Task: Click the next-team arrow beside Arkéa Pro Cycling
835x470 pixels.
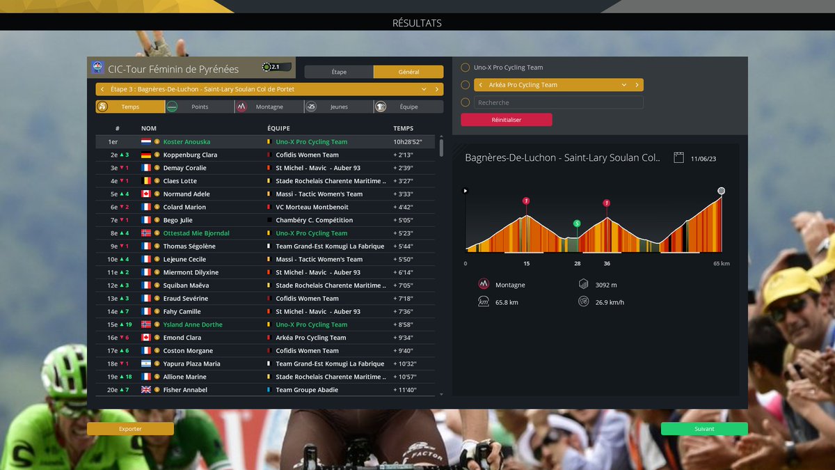Action: click(x=637, y=84)
